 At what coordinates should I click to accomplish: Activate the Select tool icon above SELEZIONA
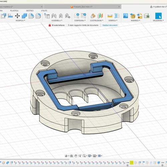click(158, 16)
